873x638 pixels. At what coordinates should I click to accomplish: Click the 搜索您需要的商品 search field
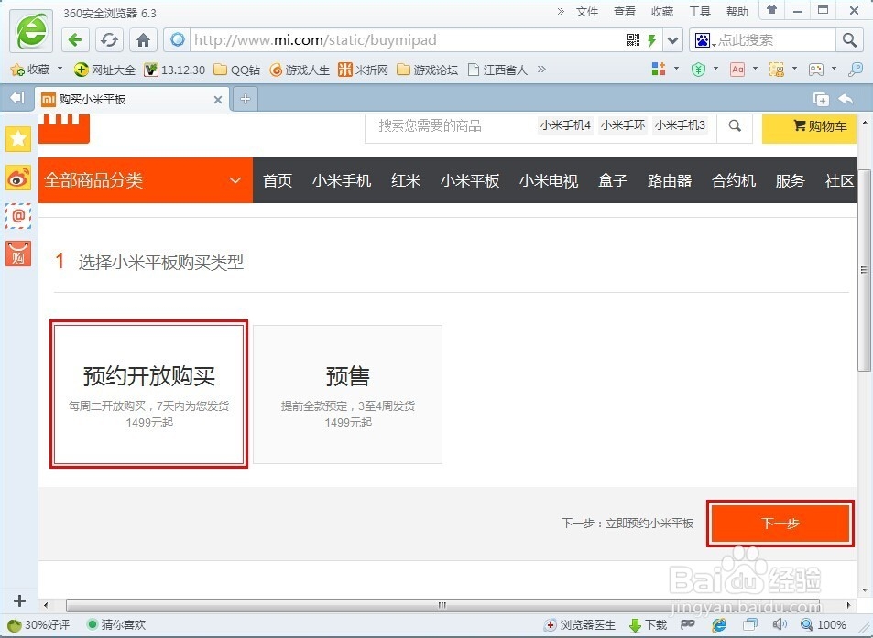(451, 126)
